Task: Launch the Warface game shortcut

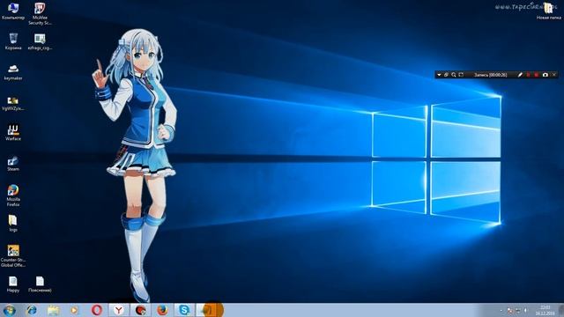Action: tap(13, 132)
